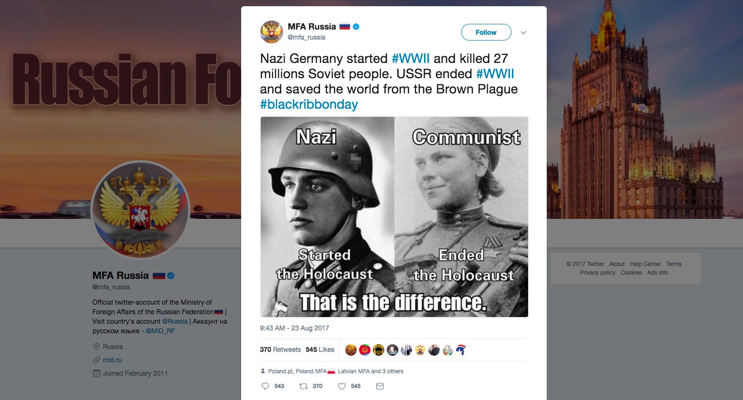The height and width of the screenshot is (400, 743).
Task: View the 370 Retweets list
Action: pyautogui.click(x=280, y=349)
